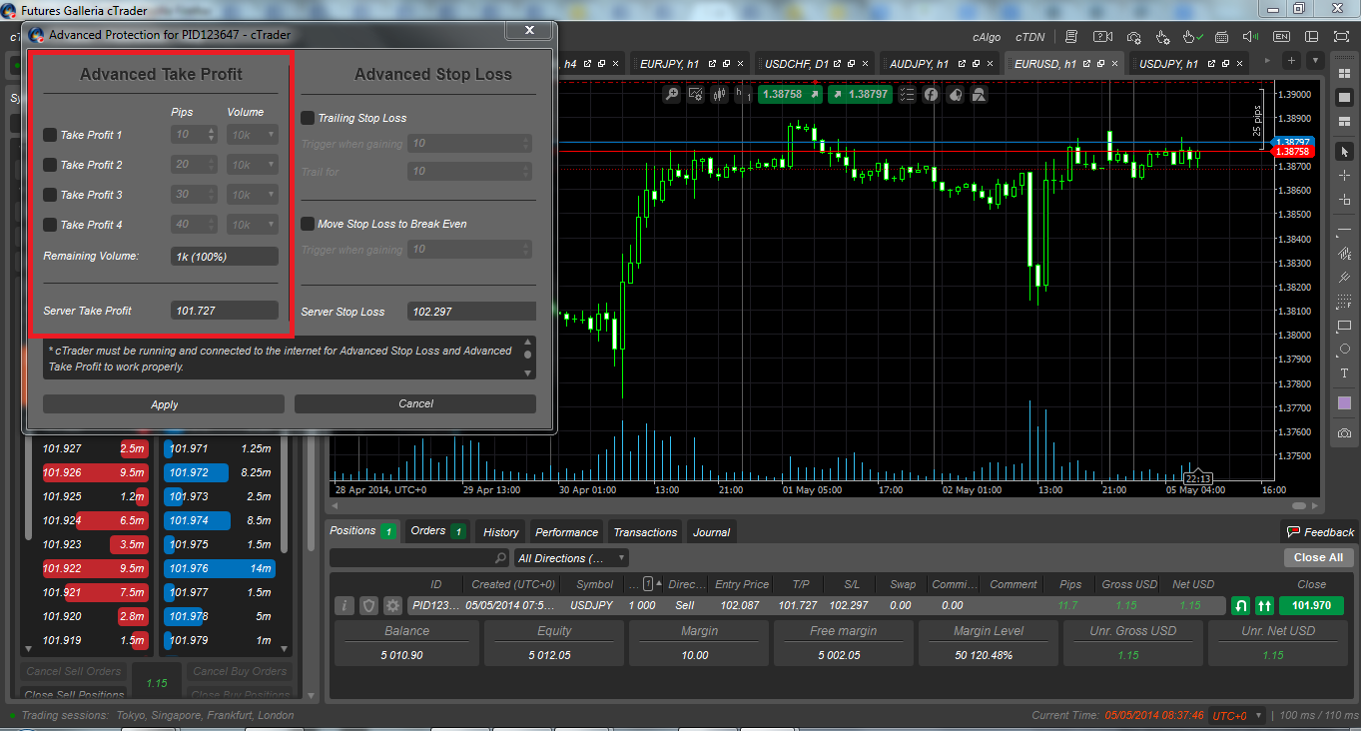Viewport: 1361px width, 731px height.
Task: Switch to the History tab
Action: tap(500, 532)
